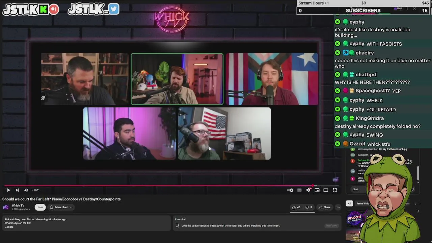The width and height of the screenshot is (432, 243).
Task: Close the top chat with X button
Action: 414,9
